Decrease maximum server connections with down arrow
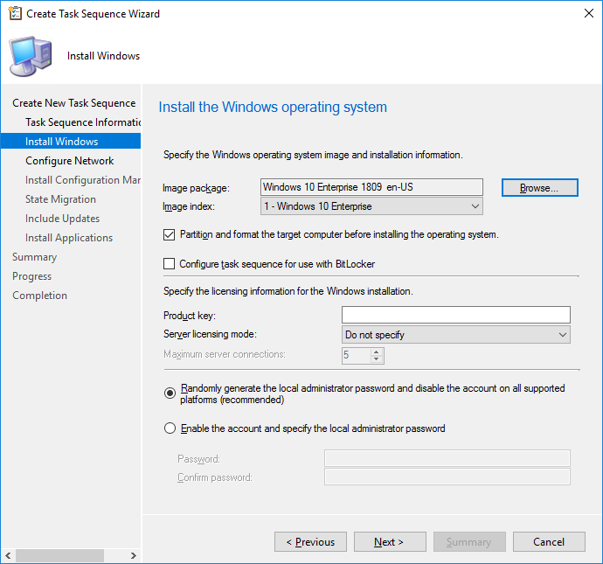 pos(377,359)
